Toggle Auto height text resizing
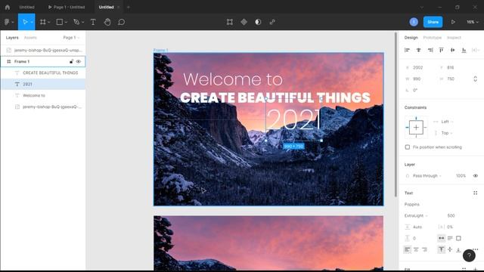 pyautogui.click(x=450, y=238)
